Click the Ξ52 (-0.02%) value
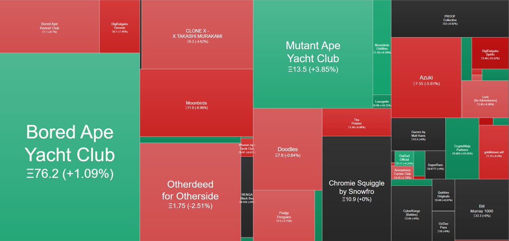509x241 pixels. pyautogui.click(x=450, y=24)
